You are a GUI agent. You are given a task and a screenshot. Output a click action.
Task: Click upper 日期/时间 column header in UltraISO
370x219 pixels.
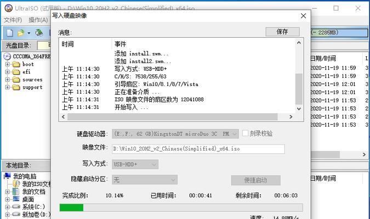coord(323,58)
